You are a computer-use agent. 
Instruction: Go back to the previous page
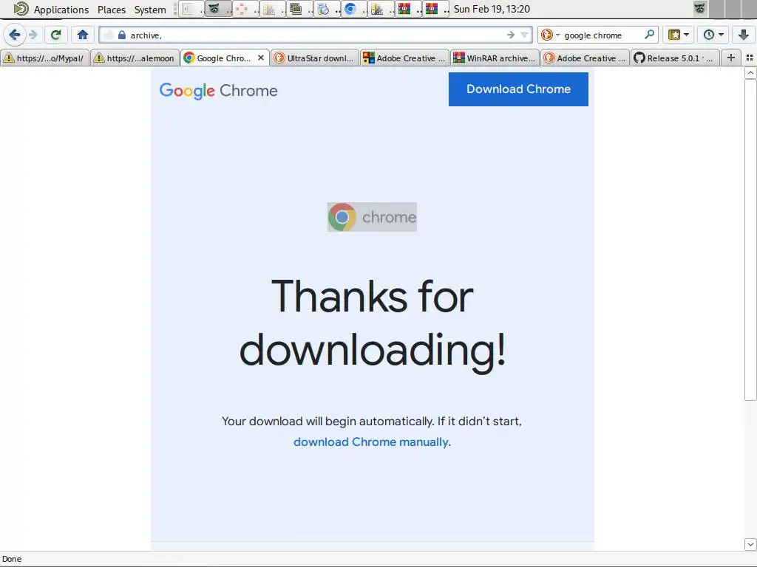(15, 35)
